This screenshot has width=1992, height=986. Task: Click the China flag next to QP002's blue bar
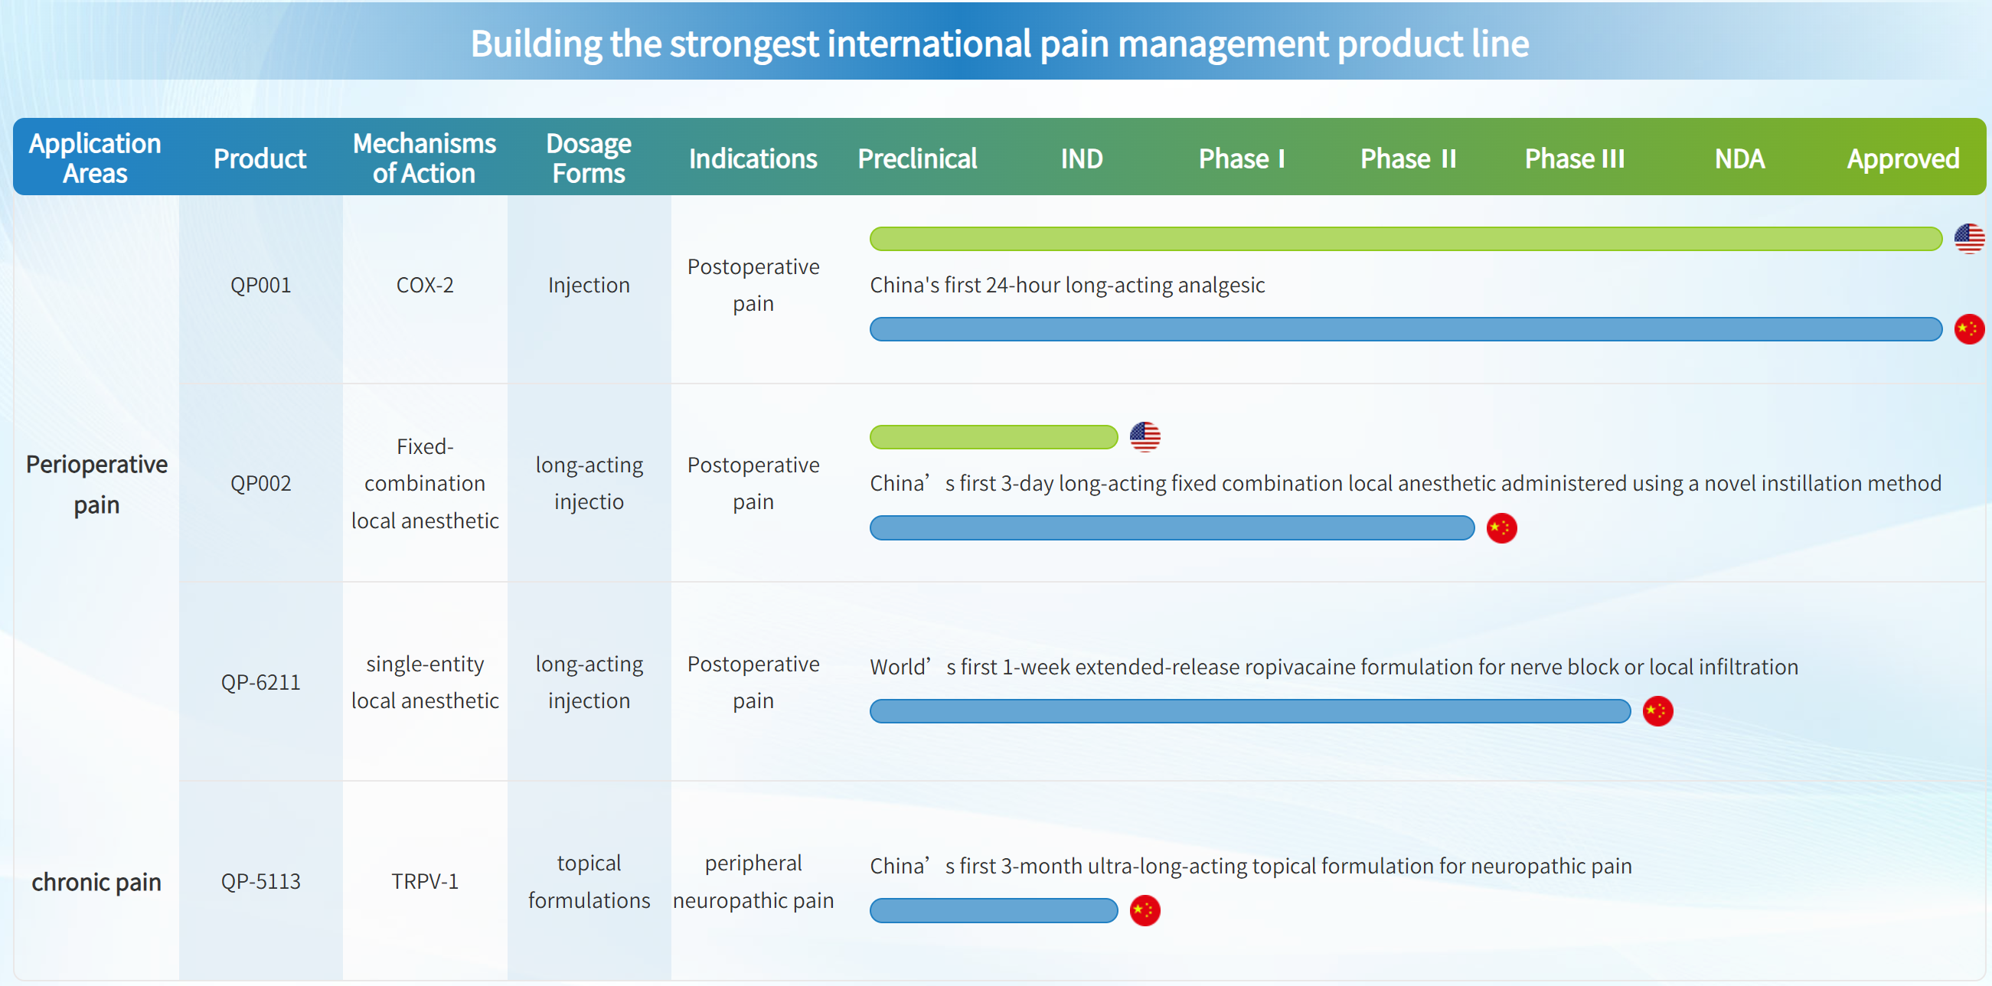1501,528
